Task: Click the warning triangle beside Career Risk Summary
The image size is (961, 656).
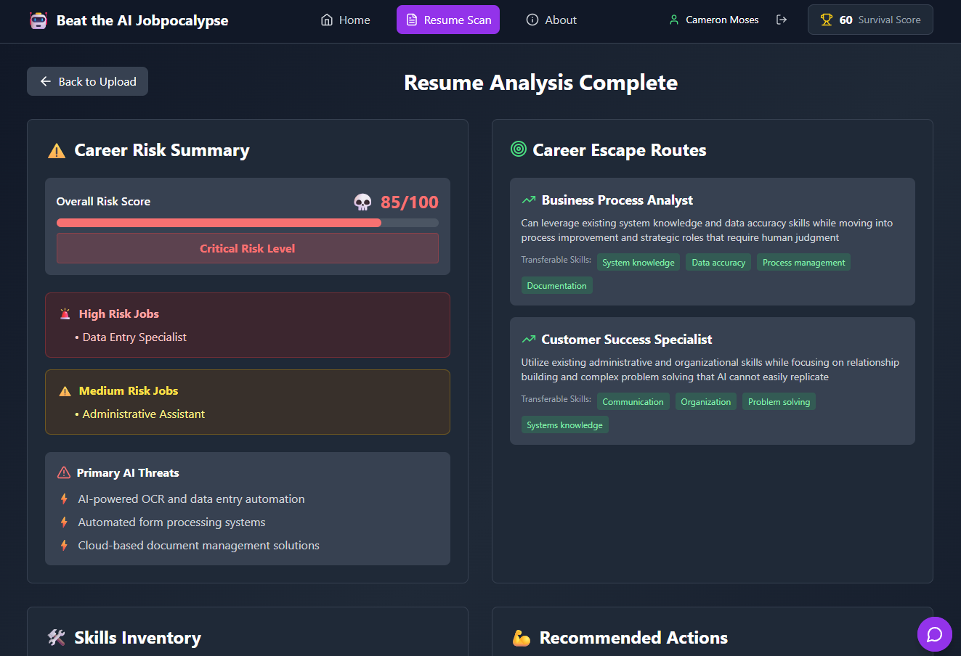Action: tap(57, 151)
